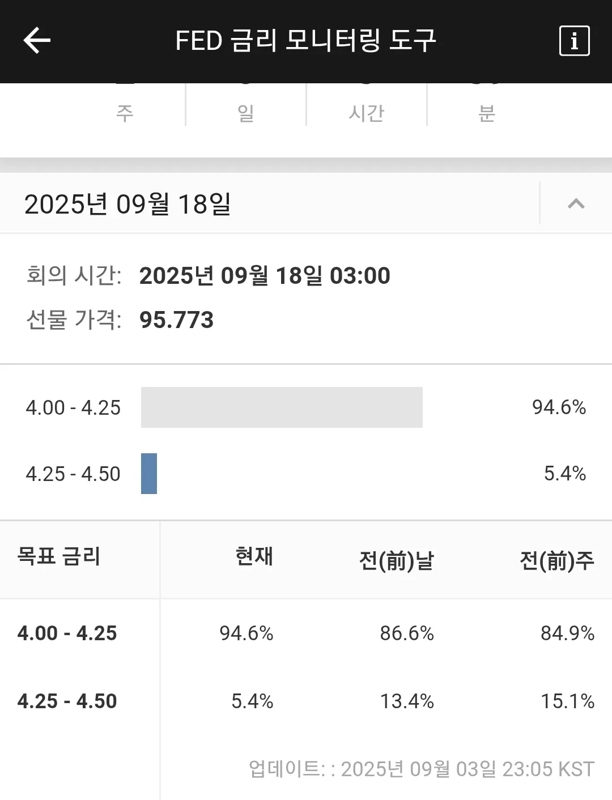Collapse the 2025년 09월 18일 section chevron

(x=576, y=203)
